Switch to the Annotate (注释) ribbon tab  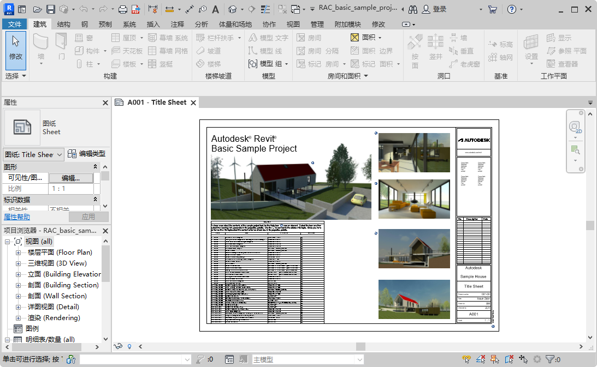pyautogui.click(x=178, y=25)
